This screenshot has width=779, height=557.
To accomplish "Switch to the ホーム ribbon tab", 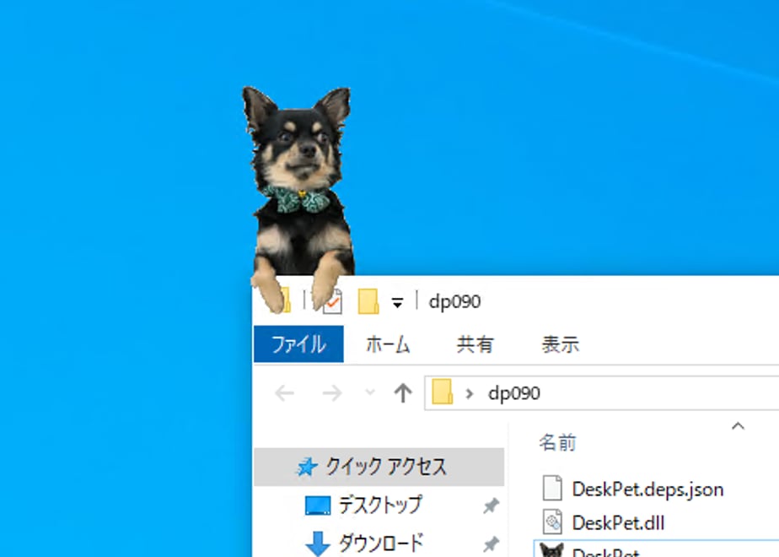I will (x=388, y=344).
